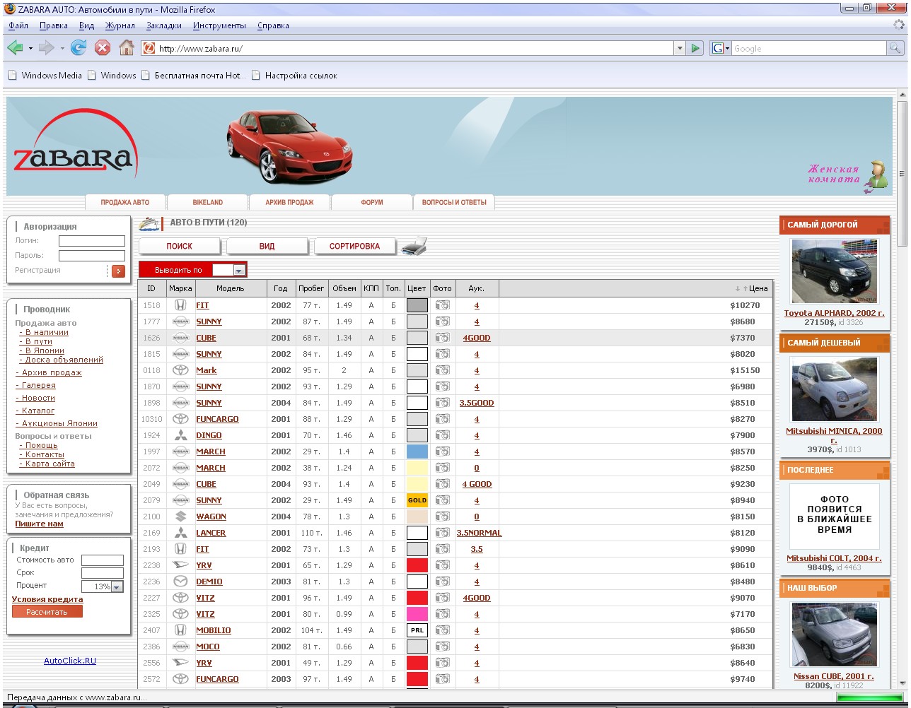Open the Закладки menu
The image size is (911, 708).
coord(163,25)
